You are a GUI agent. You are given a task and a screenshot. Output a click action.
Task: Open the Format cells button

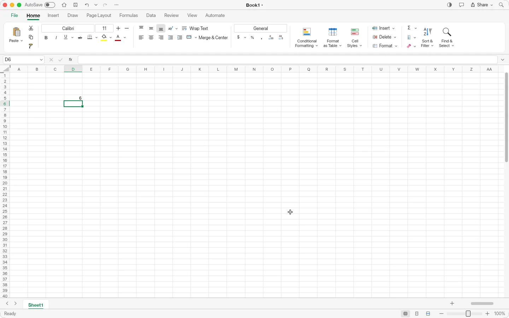[x=385, y=46]
